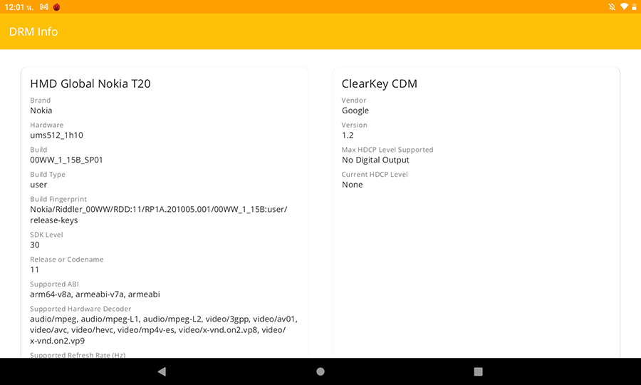The width and height of the screenshot is (641, 385).
Task: Tap the battery indicator icon
Action: pyautogui.click(x=634, y=6)
